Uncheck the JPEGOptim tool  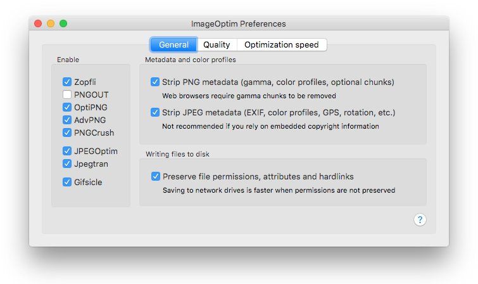tap(66, 151)
